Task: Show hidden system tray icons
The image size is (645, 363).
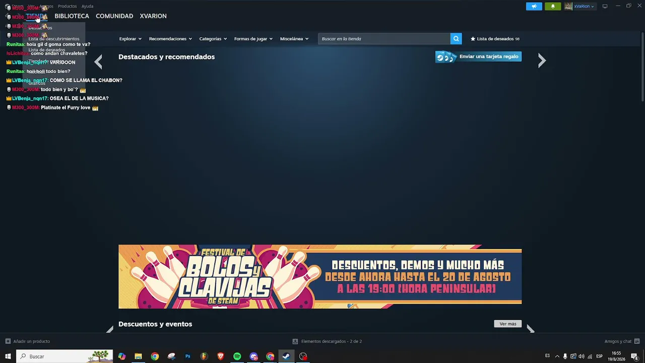Action: tap(557, 356)
